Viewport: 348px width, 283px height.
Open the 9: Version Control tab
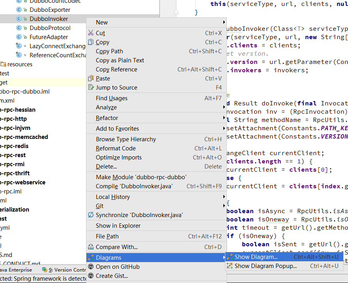(x=64, y=270)
